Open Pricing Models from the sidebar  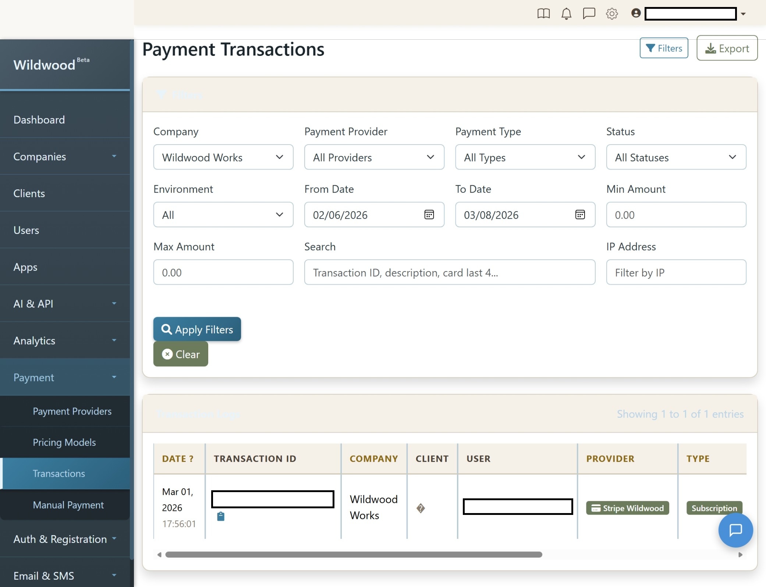[64, 442]
